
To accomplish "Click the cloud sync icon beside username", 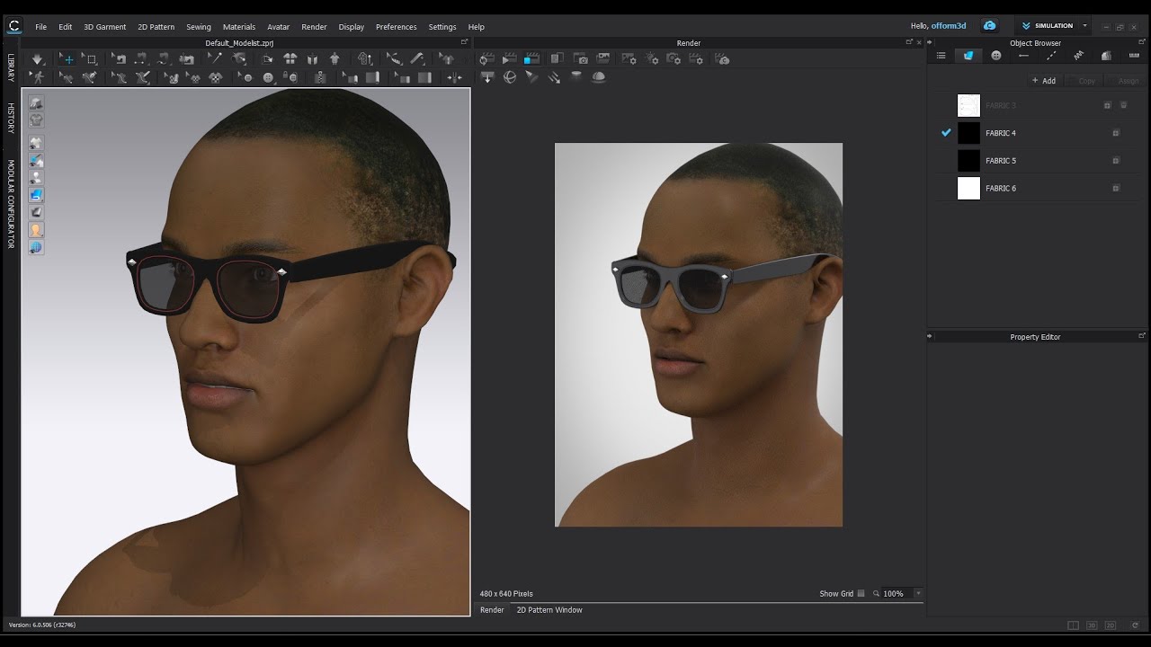I will (989, 25).
